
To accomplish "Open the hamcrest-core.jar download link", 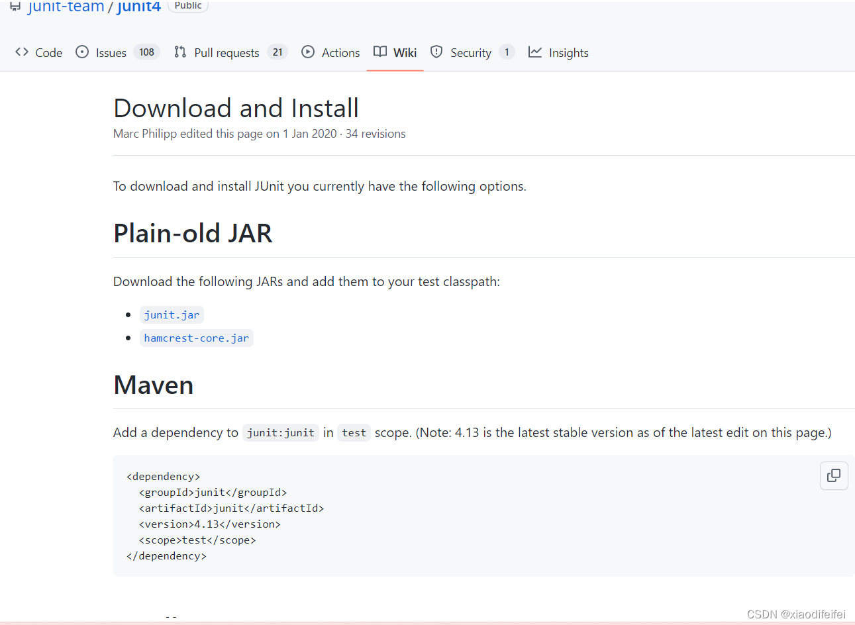I will (197, 338).
